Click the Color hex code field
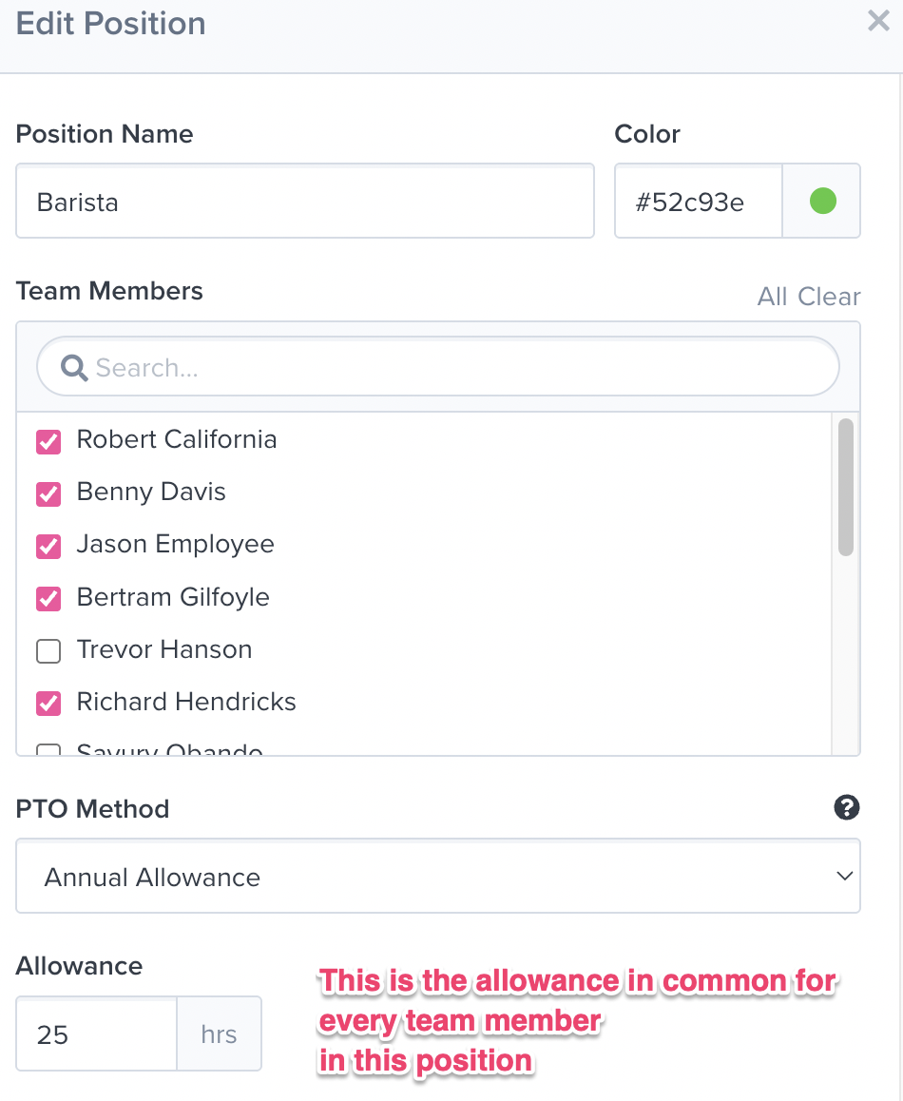The image size is (903, 1101). (x=698, y=202)
